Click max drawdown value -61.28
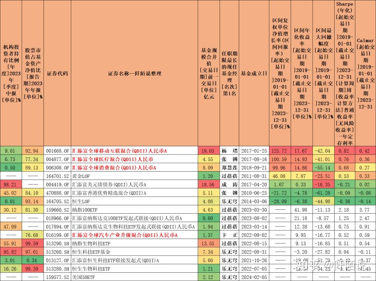 (x=324, y=193)
